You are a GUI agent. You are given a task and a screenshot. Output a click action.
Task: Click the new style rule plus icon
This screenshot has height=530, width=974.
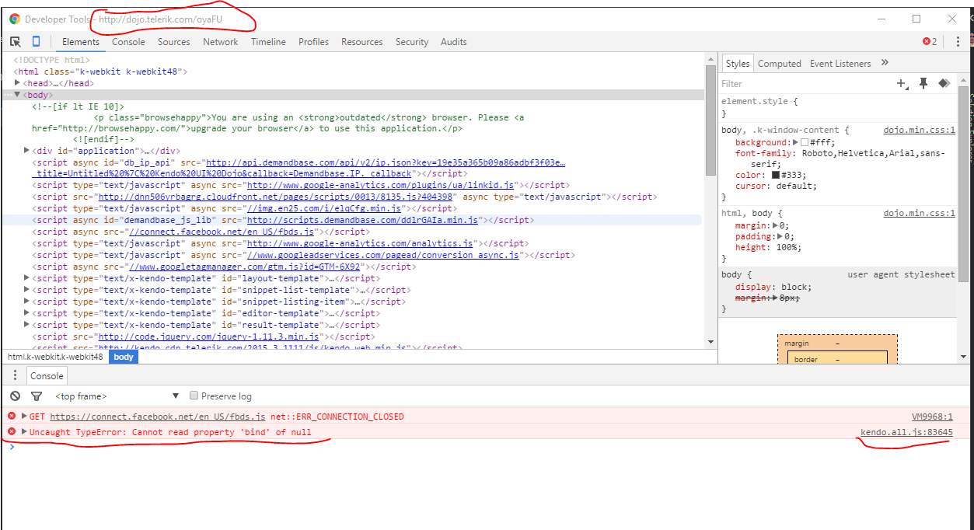click(902, 83)
